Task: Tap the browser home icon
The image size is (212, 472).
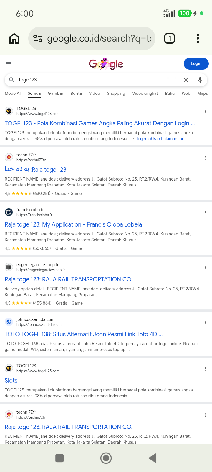Action: pos(14,38)
